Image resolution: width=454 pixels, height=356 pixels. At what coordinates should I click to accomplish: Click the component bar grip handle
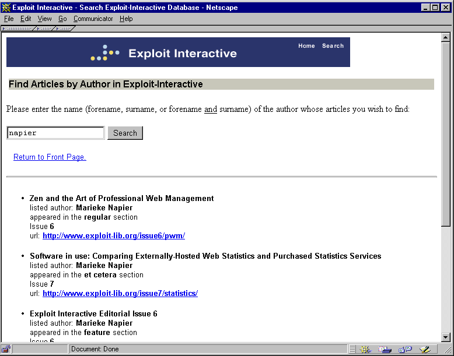click(352, 350)
